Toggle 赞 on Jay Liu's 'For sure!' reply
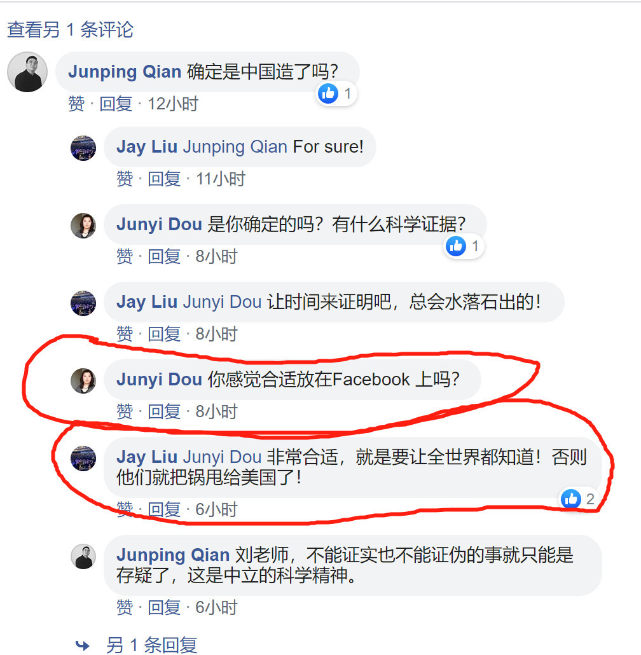 pyautogui.click(x=125, y=179)
